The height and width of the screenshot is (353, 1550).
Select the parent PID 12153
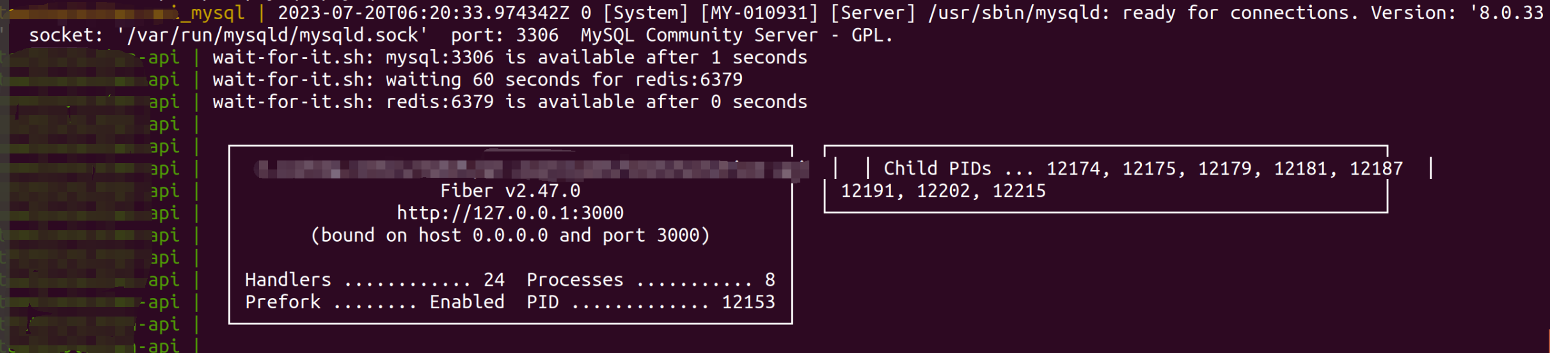coord(748,302)
